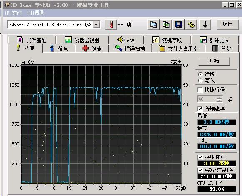The height and width of the screenshot is (196, 242).
Task: Click the copy text to clipboard icon
Action: (x=153, y=25)
